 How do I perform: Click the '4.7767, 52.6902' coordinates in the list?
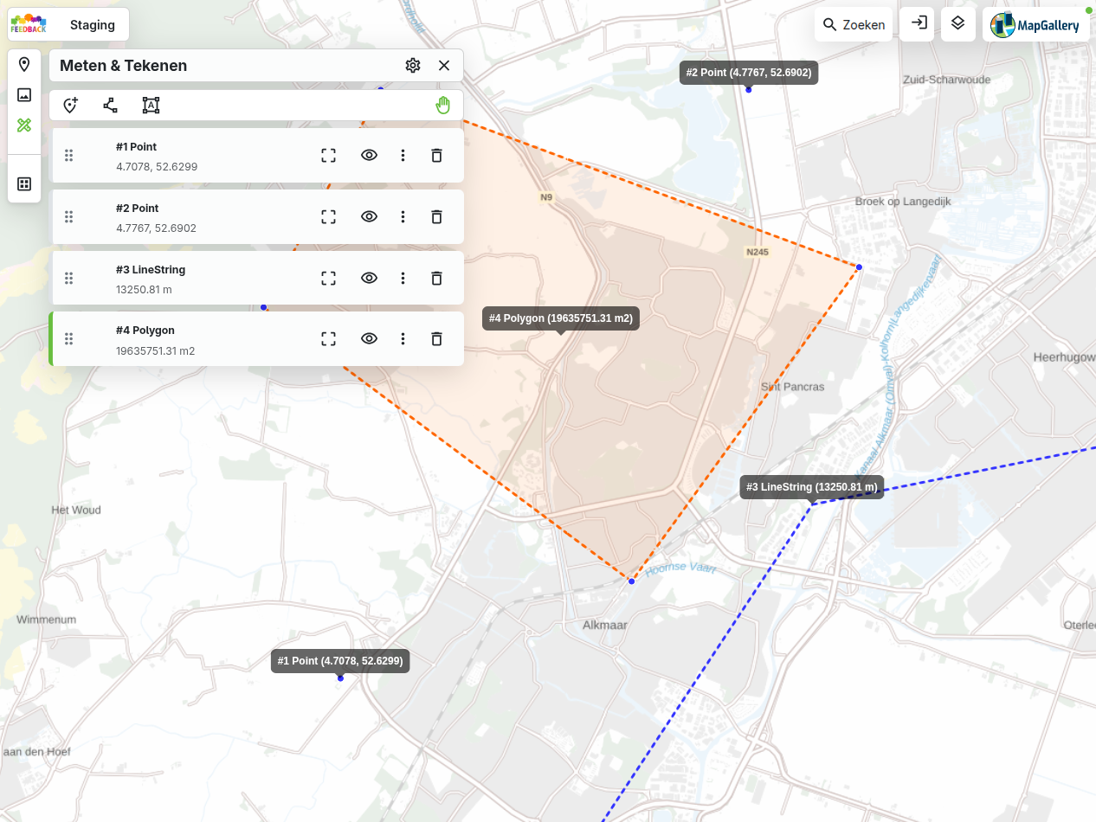pos(156,228)
